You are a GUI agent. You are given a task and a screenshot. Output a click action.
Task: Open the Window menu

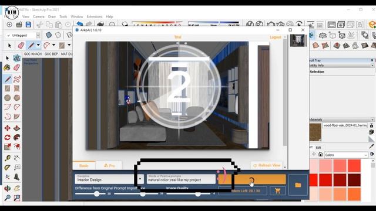tap(77, 16)
